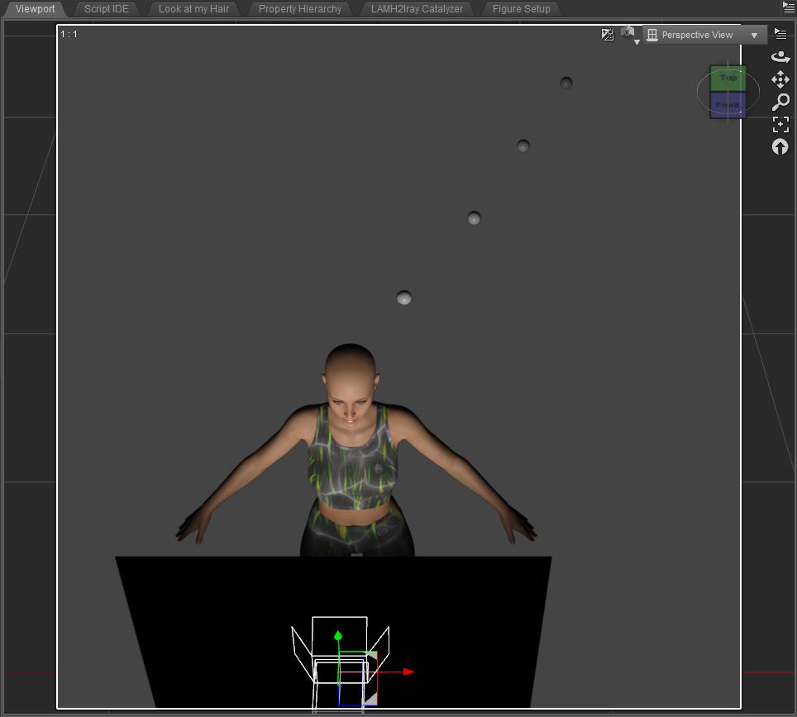Screen dimensions: 797x717
Task: Switch to the Property Hierarchy tab
Action: [x=301, y=8]
